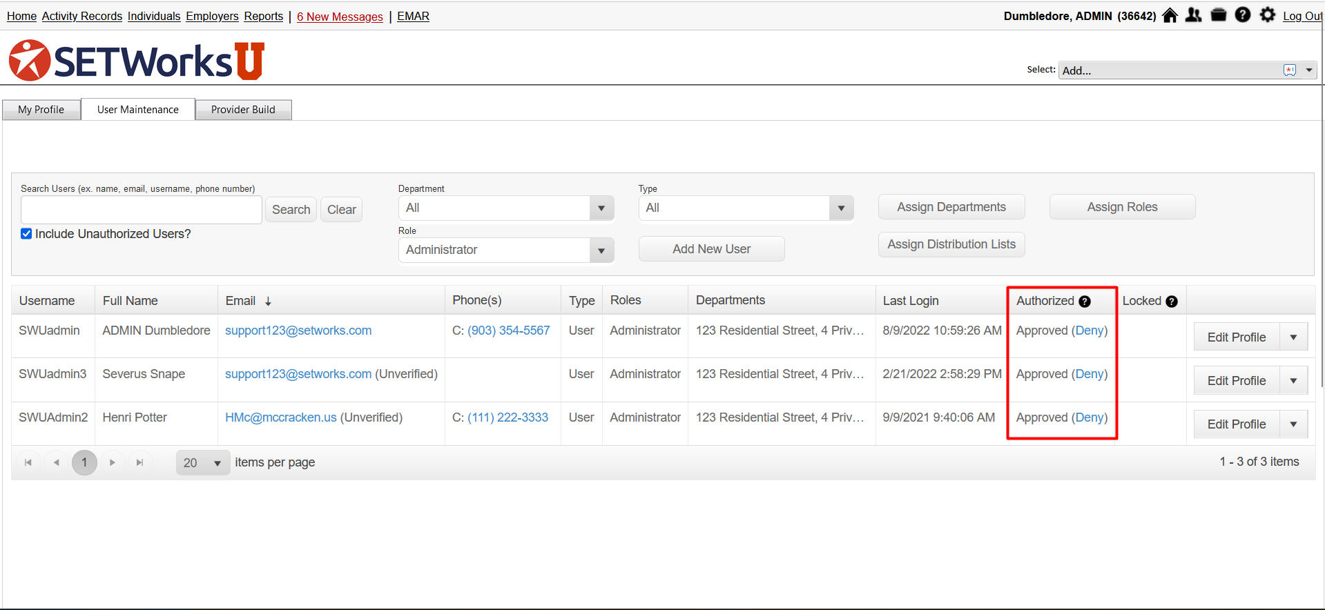Expand the Department dropdown
1325x610 pixels.
tap(601, 208)
